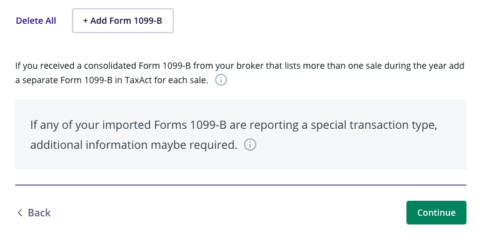Show help on consolidated Form 1099-B sales
This screenshot has height=237, width=489.
point(221,80)
